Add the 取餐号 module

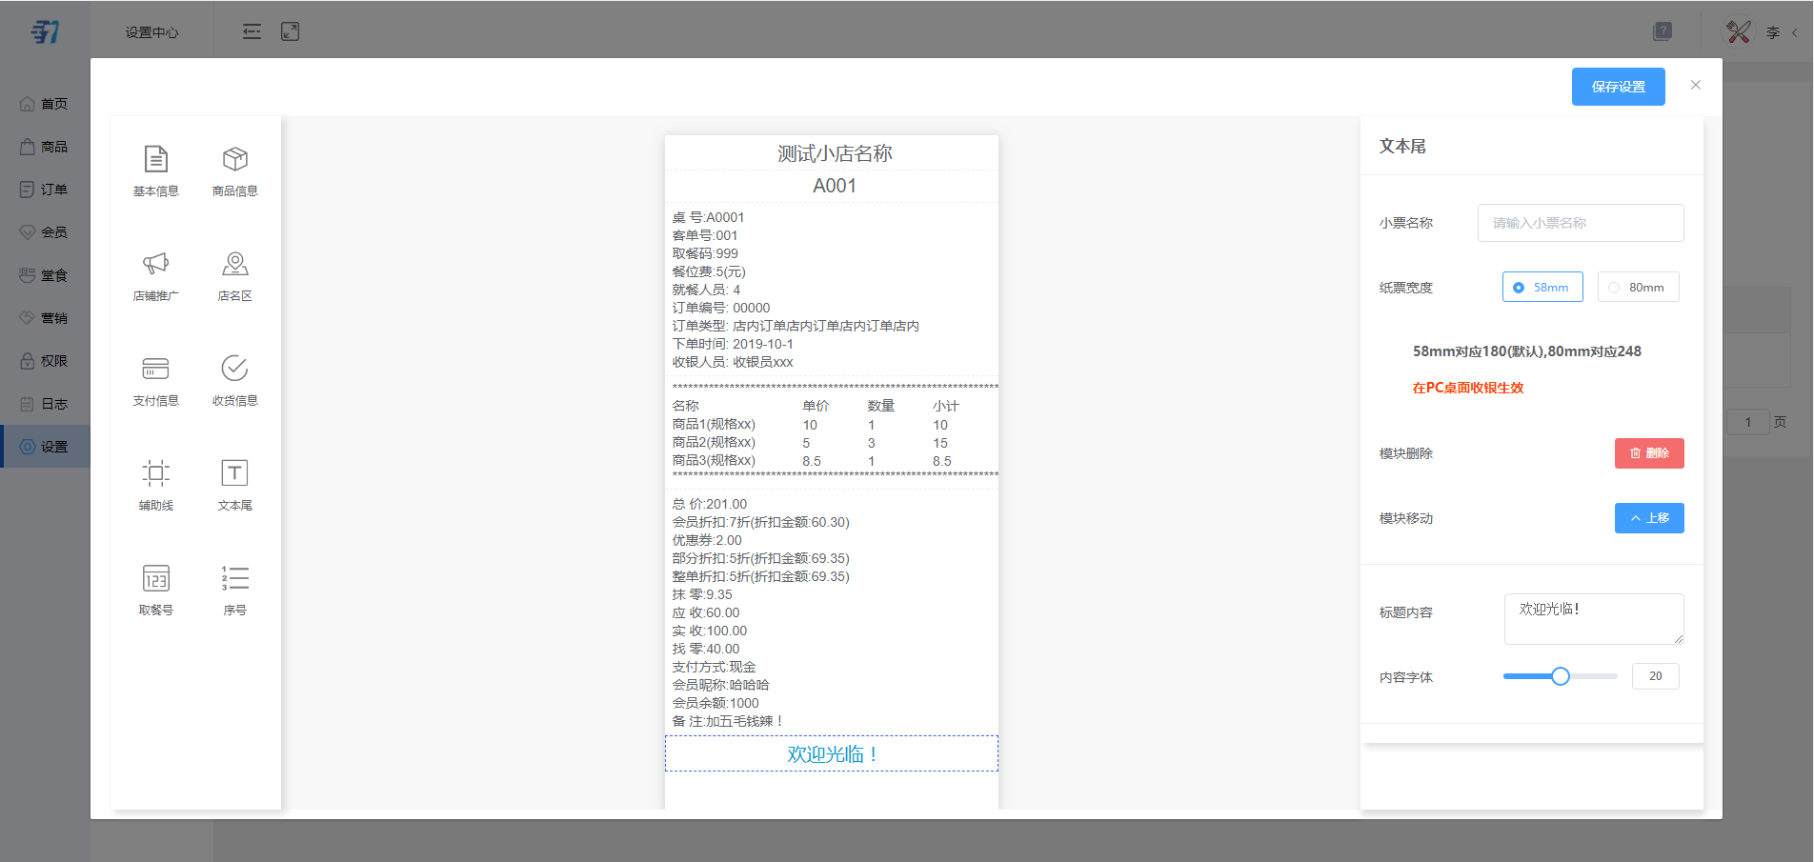(156, 590)
